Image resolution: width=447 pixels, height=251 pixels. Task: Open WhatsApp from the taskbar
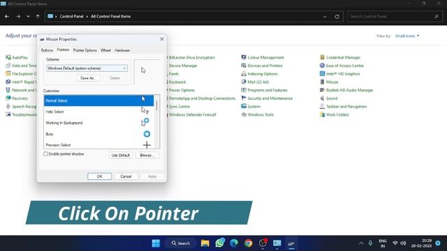pos(219,243)
